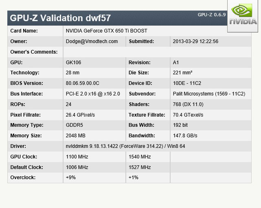Image resolution: width=261 pixels, height=208 pixels.
Task: Click bus interface PCI-E 2.0 x16 value
Action: point(93,94)
